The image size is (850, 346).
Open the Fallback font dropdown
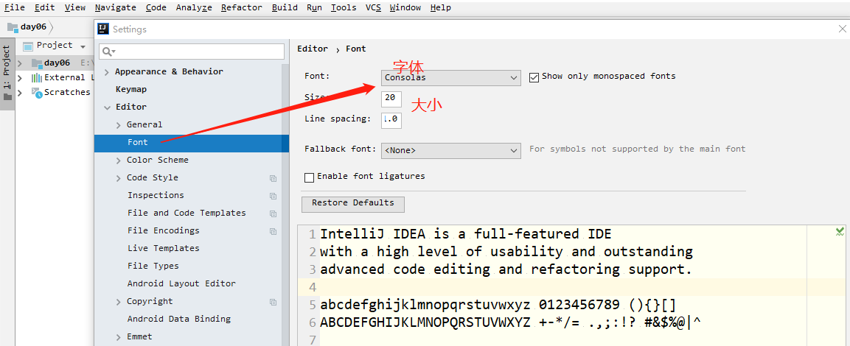coord(450,150)
